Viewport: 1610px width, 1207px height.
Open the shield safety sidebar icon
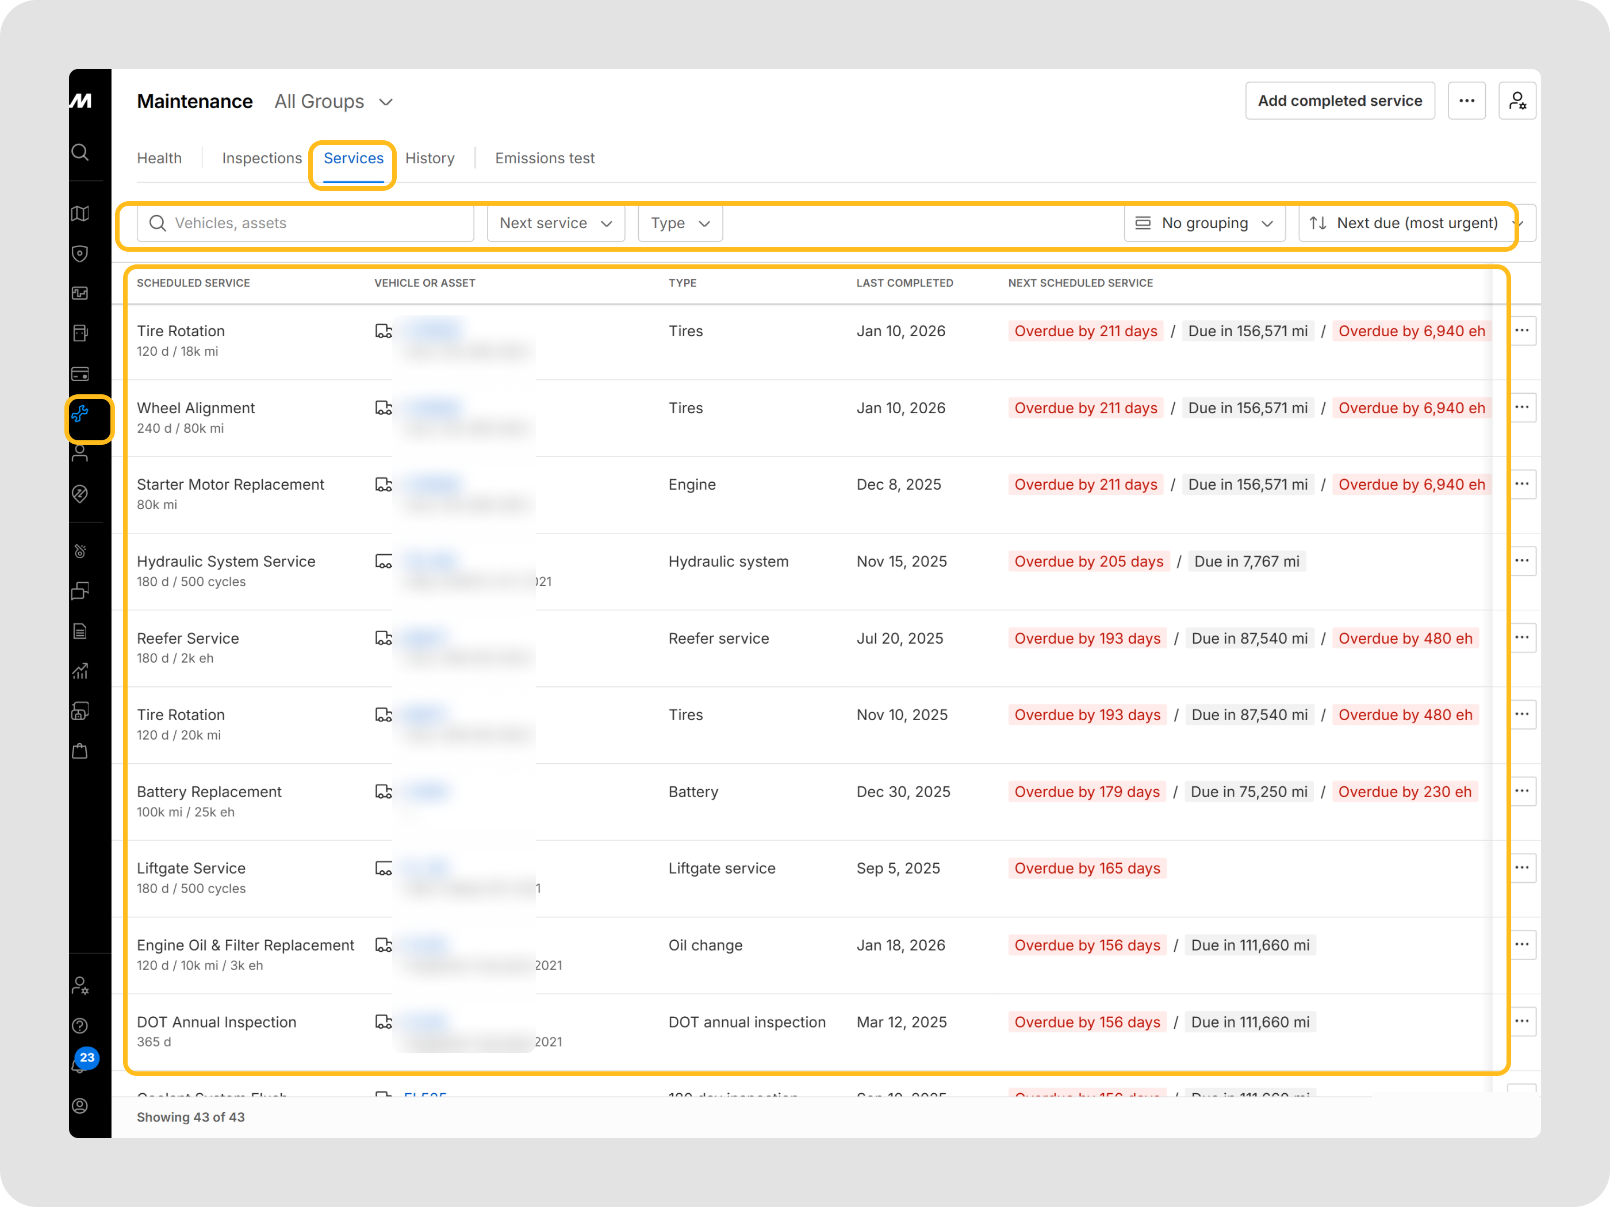(x=80, y=253)
